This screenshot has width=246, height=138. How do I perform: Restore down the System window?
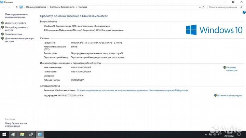233,2
